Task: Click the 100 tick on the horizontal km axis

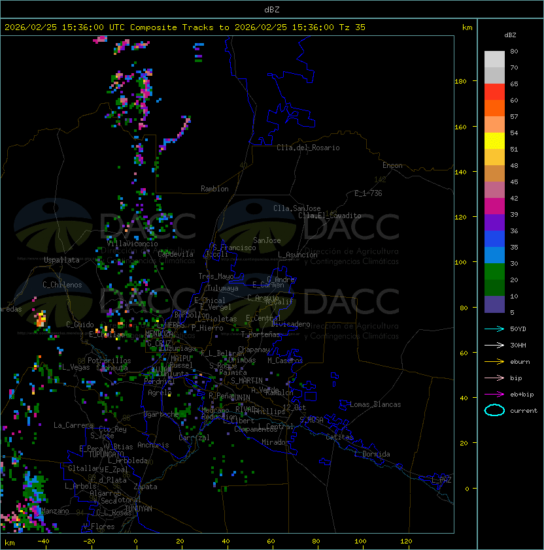Action: [x=360, y=542]
